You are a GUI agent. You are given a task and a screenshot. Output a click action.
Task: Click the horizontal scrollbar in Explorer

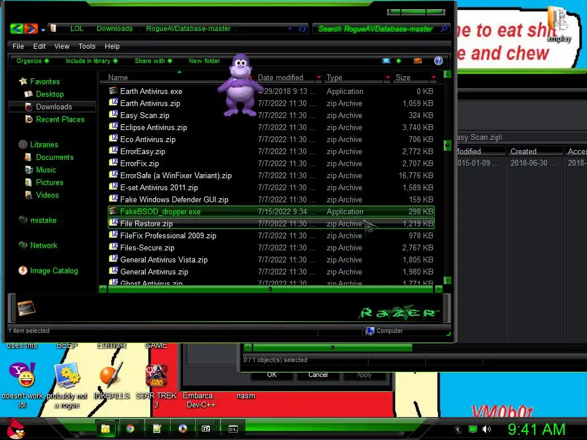pos(271,289)
